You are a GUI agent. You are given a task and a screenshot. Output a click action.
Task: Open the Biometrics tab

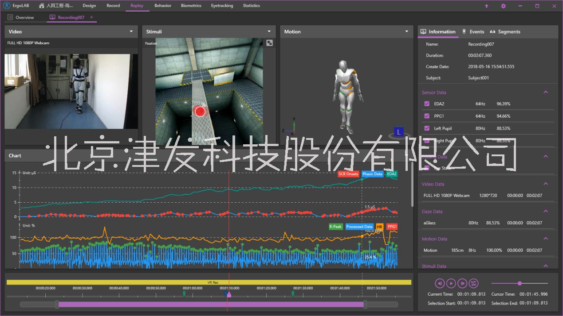coord(191,6)
